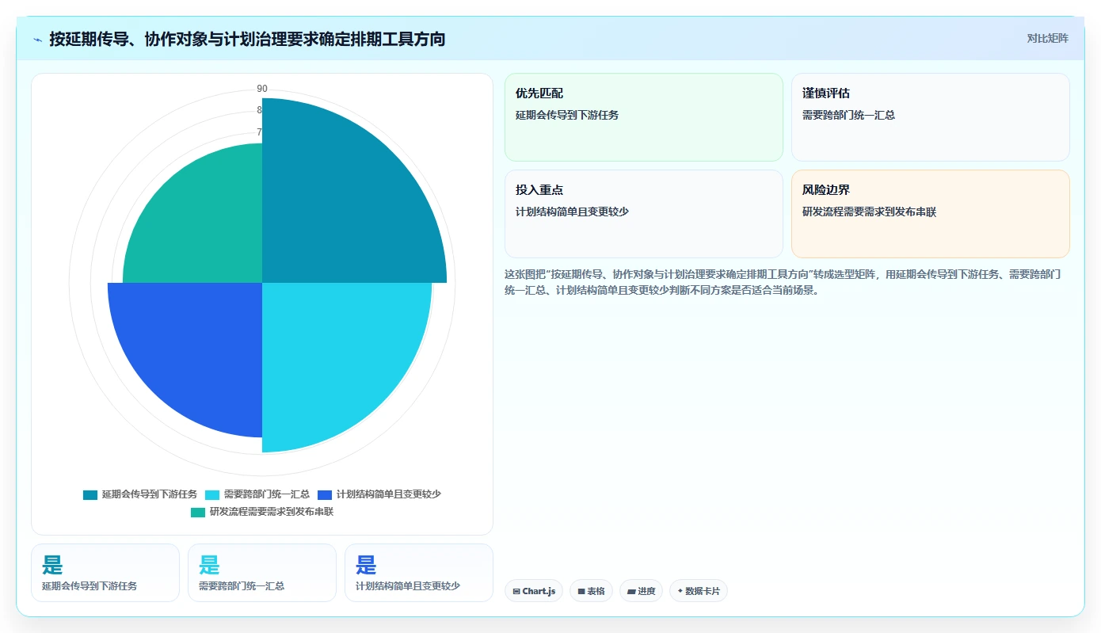1101x633 pixels.
Task: Click stat card 是 需要跨部门统一汇总
Action: point(262,573)
